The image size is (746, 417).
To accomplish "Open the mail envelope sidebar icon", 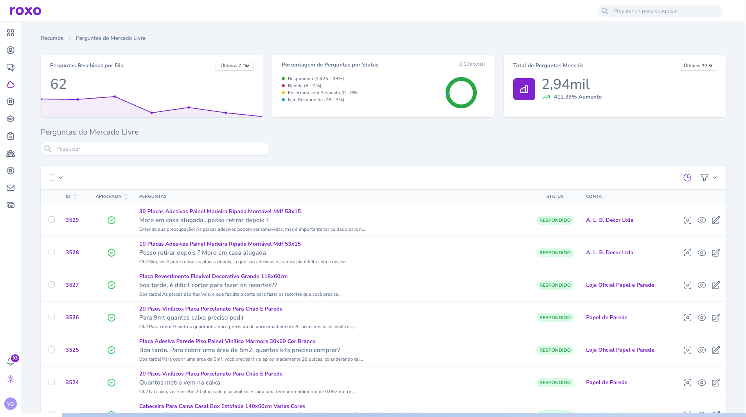I will 11,188.
